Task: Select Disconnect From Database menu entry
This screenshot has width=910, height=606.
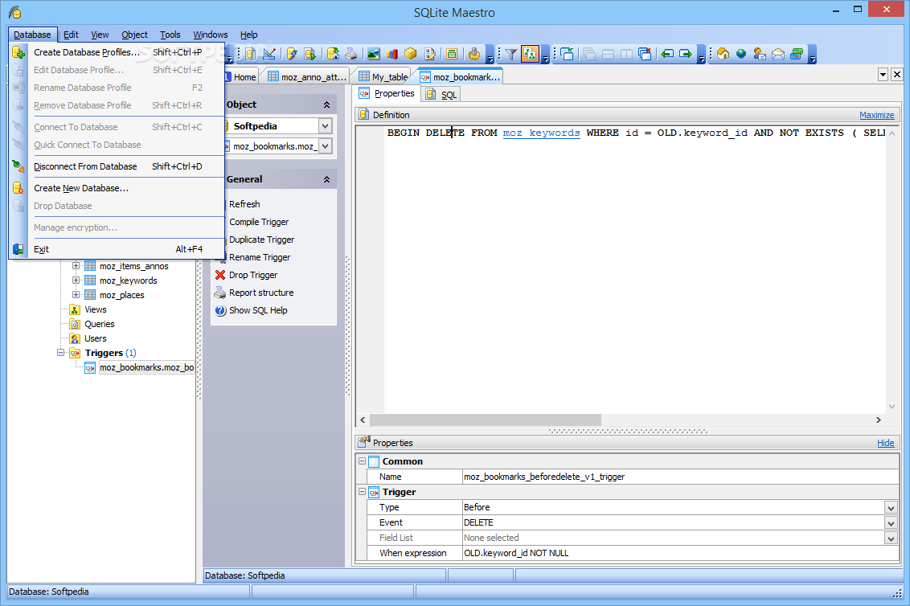Action: click(117, 166)
